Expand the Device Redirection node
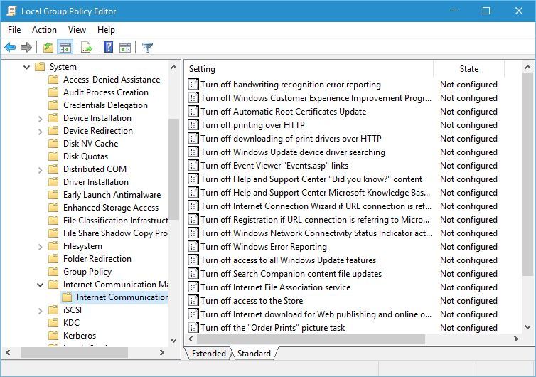Image resolution: width=536 pixels, height=377 pixels. pyautogui.click(x=41, y=132)
